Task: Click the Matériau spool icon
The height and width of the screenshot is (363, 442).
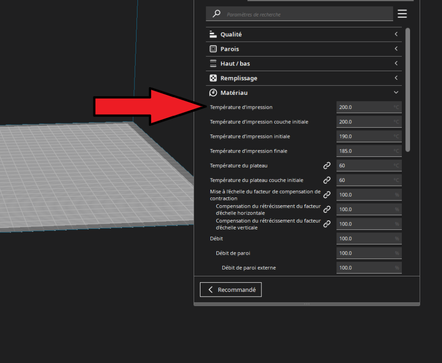Action: tap(213, 93)
